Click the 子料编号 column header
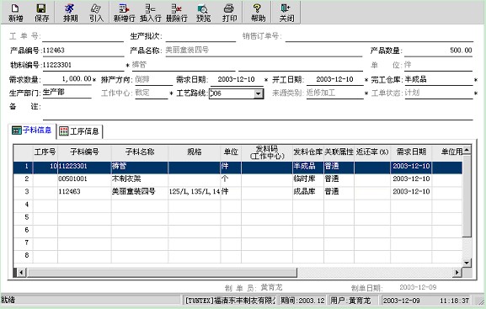Image resolution: width=486 pixels, height=309 pixels. click(84, 152)
